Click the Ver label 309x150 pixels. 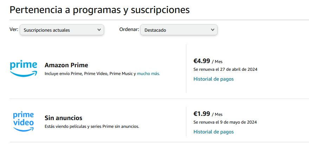14,30
